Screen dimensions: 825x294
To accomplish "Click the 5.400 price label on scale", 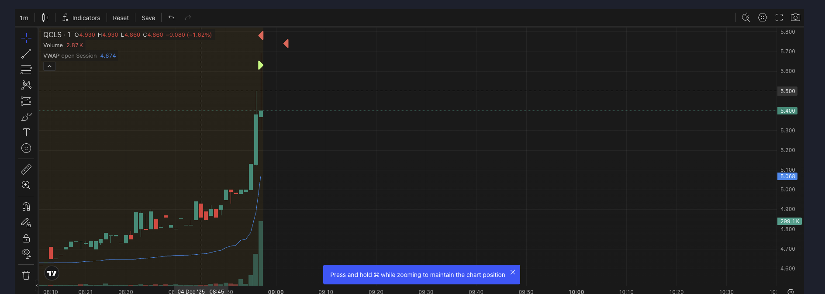I will coord(787,111).
